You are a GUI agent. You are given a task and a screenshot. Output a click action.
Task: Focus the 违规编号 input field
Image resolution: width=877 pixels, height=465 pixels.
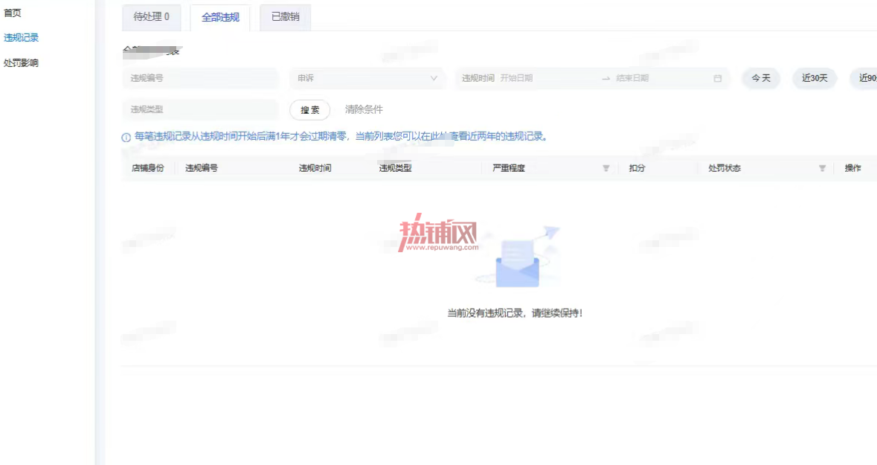tap(200, 78)
